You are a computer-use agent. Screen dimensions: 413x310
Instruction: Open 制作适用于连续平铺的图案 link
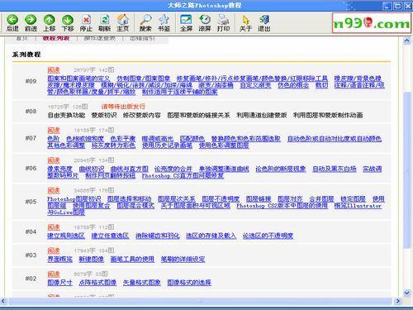point(180,92)
